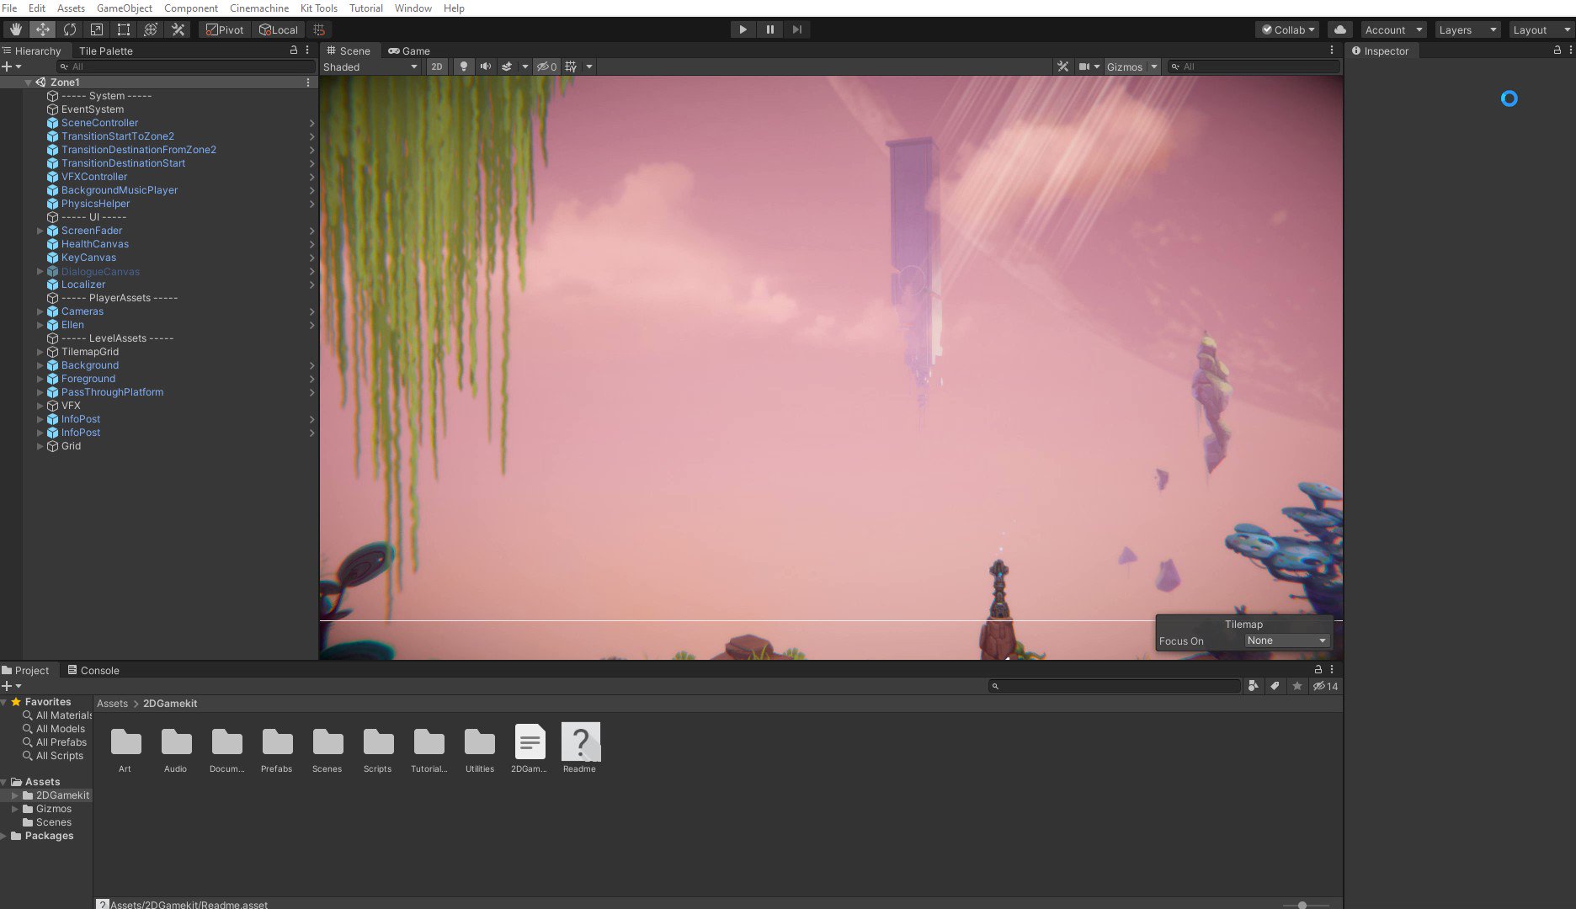The image size is (1576, 909).
Task: Select the Hand tool in the toolbar
Action: 15,29
